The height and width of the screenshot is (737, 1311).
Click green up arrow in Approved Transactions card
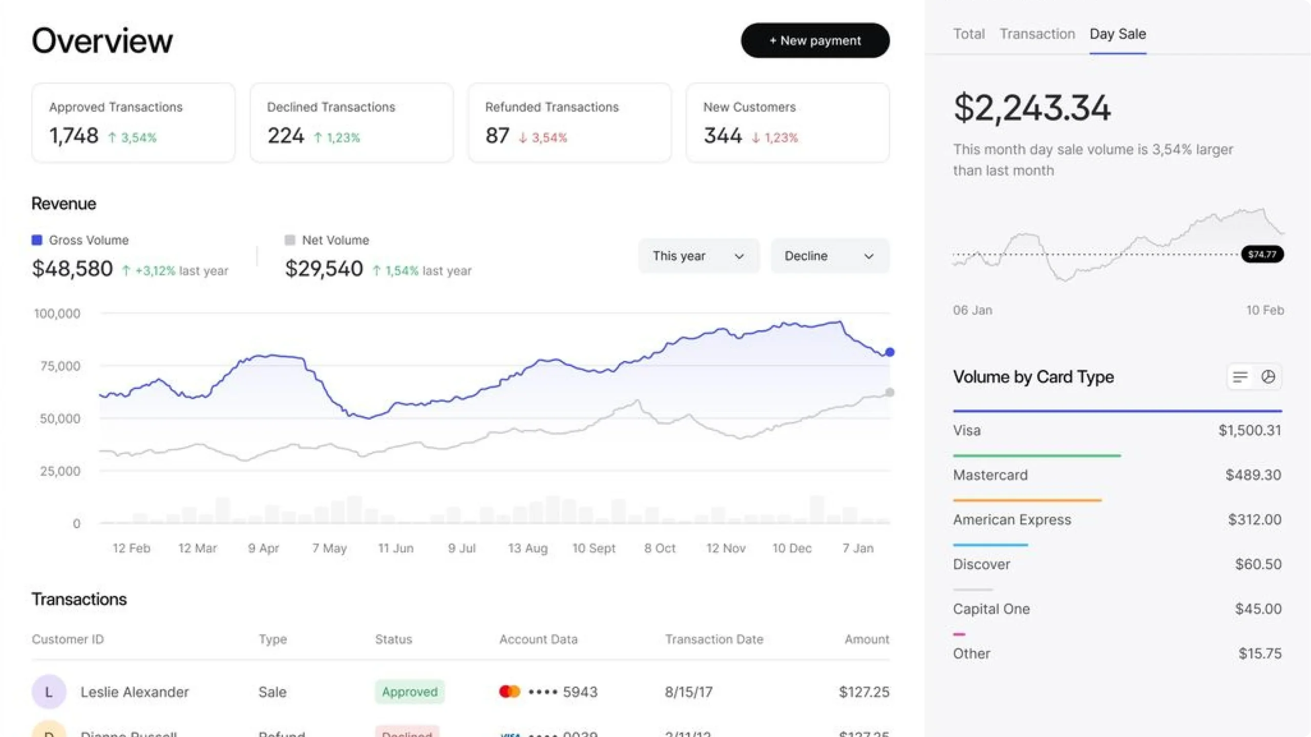[x=112, y=137]
